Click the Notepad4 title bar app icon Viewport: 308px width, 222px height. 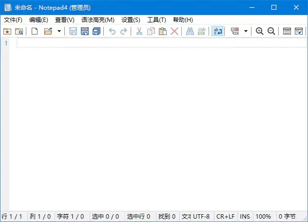click(8, 7)
